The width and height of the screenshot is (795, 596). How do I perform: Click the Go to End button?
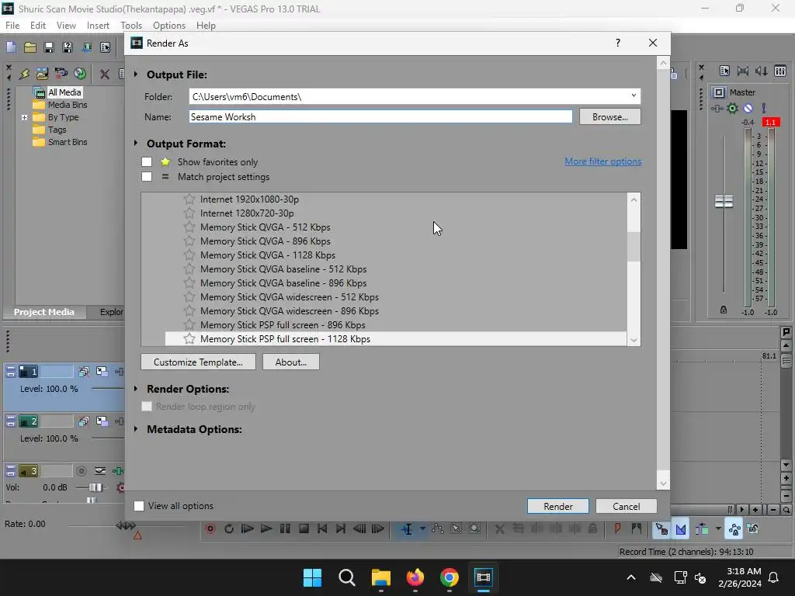(x=341, y=529)
